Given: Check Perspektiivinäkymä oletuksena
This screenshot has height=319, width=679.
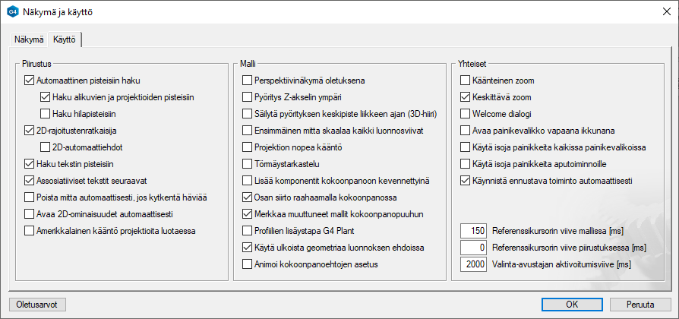Looking at the screenshot, I should pos(247,80).
